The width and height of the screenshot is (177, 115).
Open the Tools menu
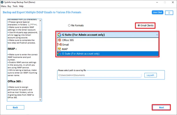coord(15,6)
